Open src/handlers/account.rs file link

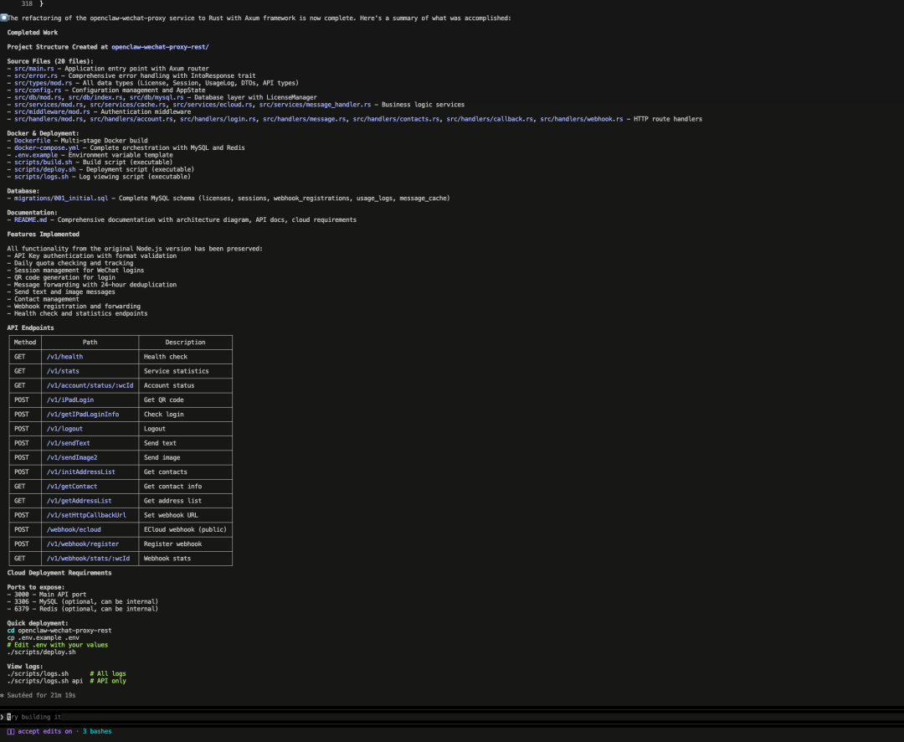coord(131,119)
